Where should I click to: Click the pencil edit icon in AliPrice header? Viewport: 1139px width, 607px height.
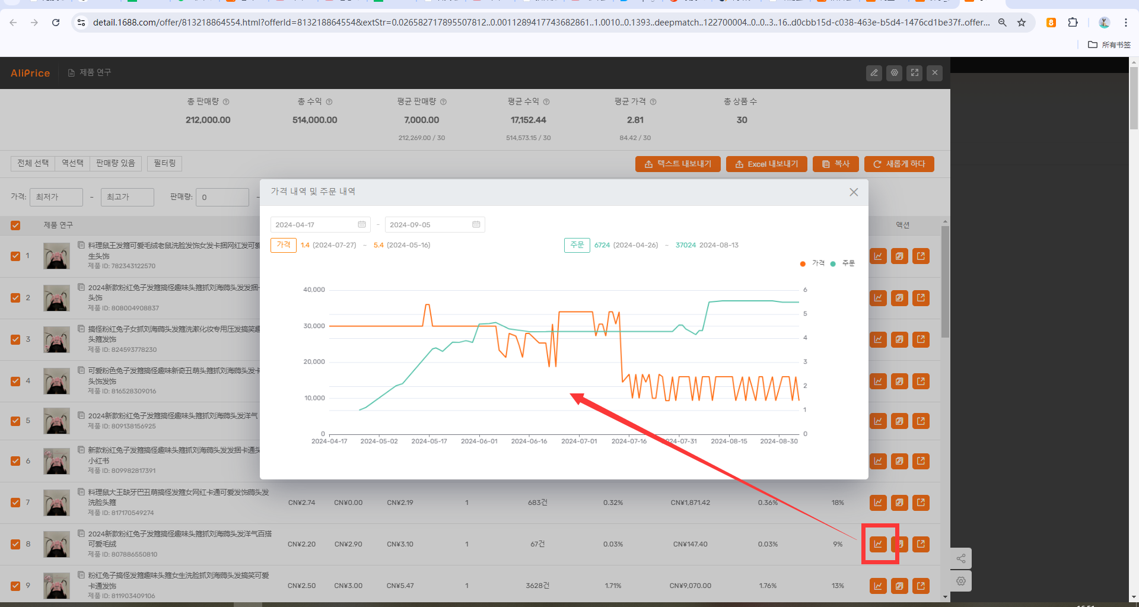pos(874,73)
